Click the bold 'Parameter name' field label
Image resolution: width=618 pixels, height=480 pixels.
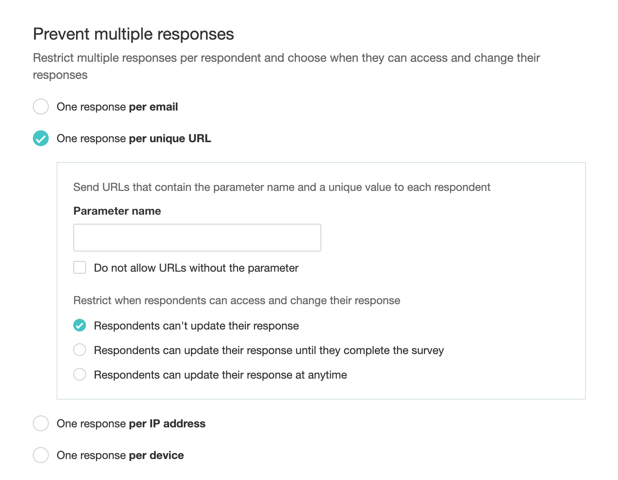(117, 211)
